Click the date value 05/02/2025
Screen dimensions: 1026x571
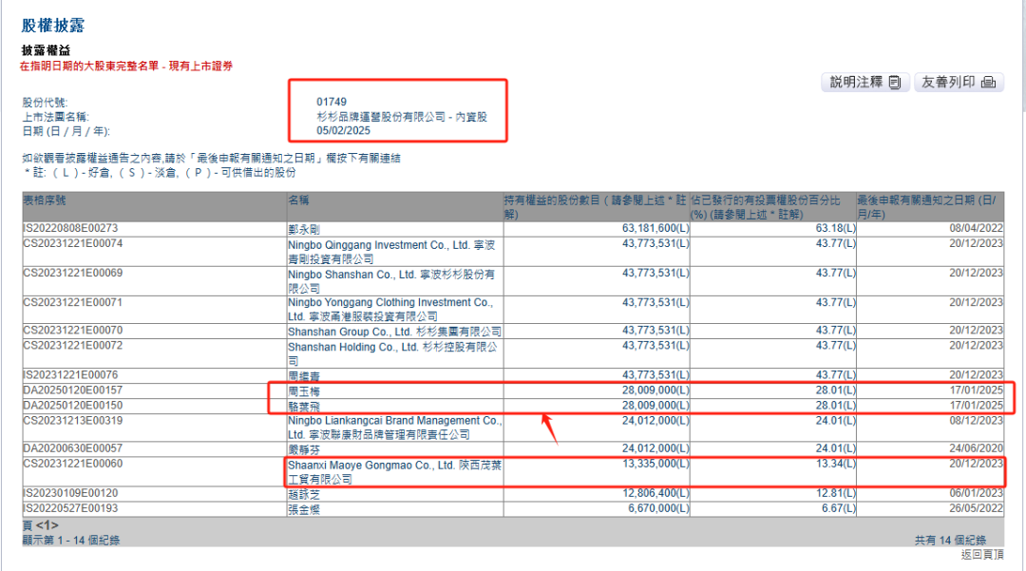[344, 131]
